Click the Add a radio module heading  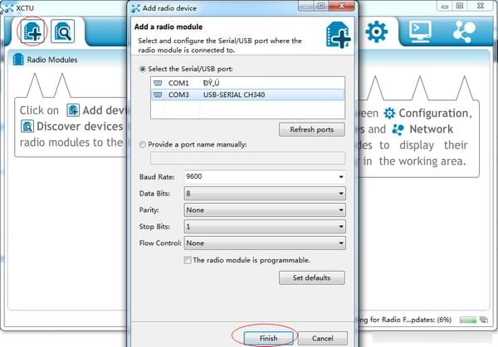(x=168, y=27)
